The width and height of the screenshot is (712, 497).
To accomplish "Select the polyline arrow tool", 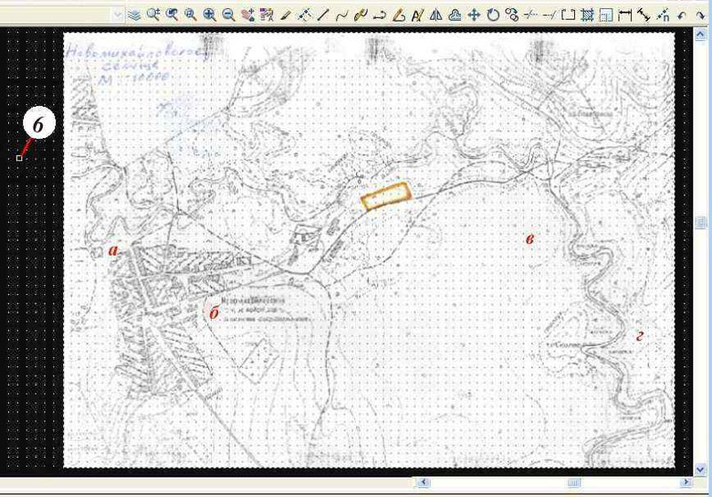I will click(x=380, y=15).
